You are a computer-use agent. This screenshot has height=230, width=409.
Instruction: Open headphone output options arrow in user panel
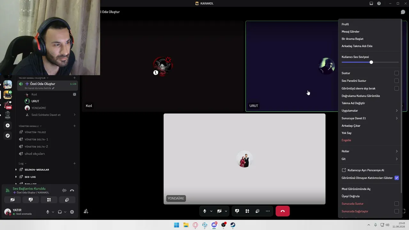(65, 212)
